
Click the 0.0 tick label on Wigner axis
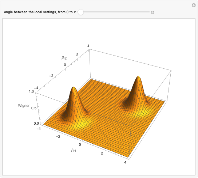[36, 124]
